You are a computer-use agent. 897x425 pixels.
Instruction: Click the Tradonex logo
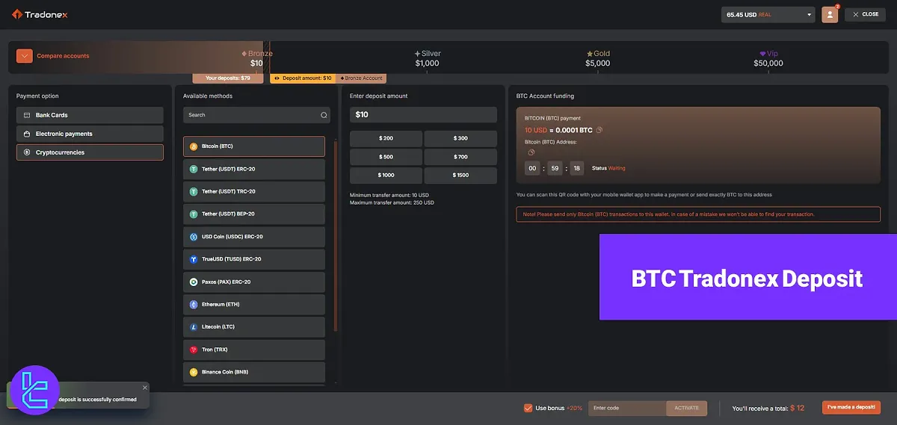coord(40,13)
